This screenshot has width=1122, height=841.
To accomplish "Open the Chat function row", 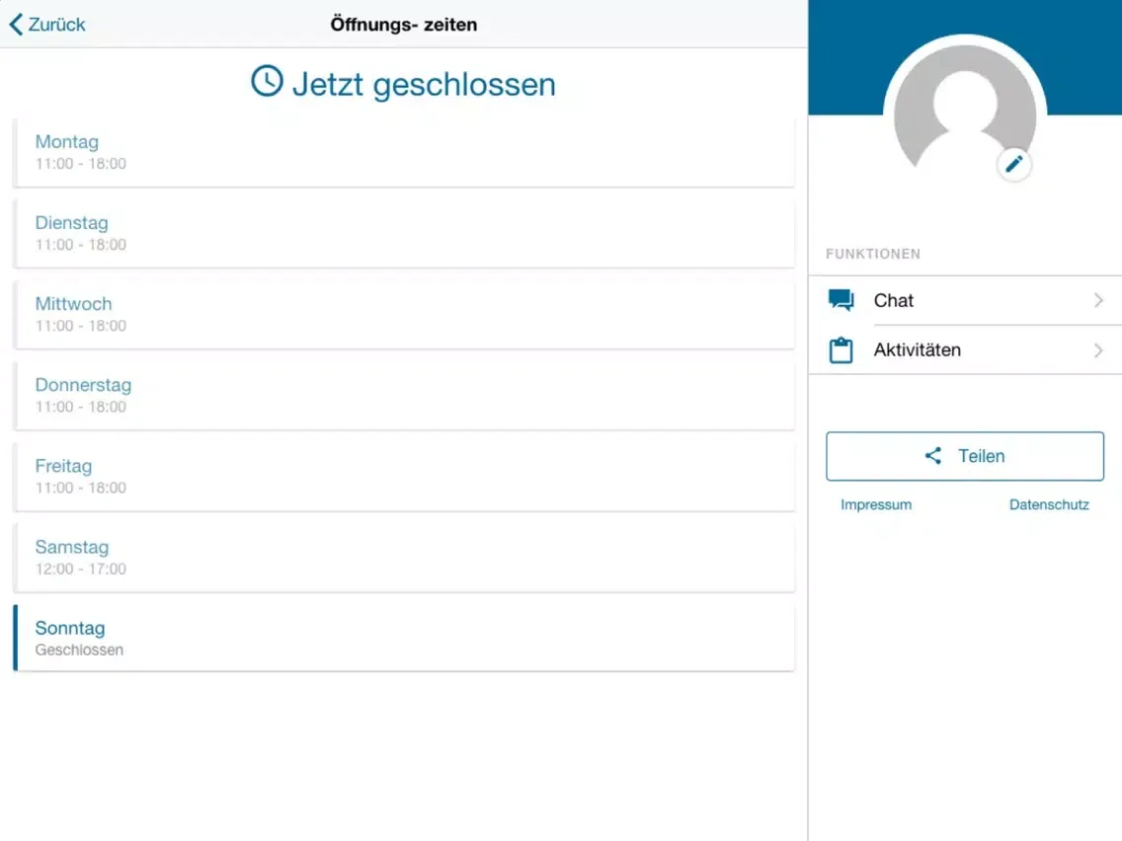I will (x=964, y=301).
